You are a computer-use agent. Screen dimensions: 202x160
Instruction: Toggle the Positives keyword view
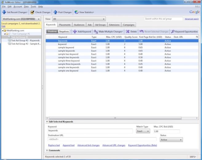click(52, 31)
